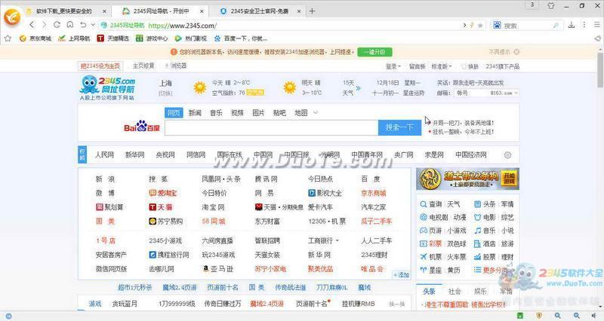Open the downloads icon in toolbar
The width and height of the screenshot is (604, 321).
572,25
